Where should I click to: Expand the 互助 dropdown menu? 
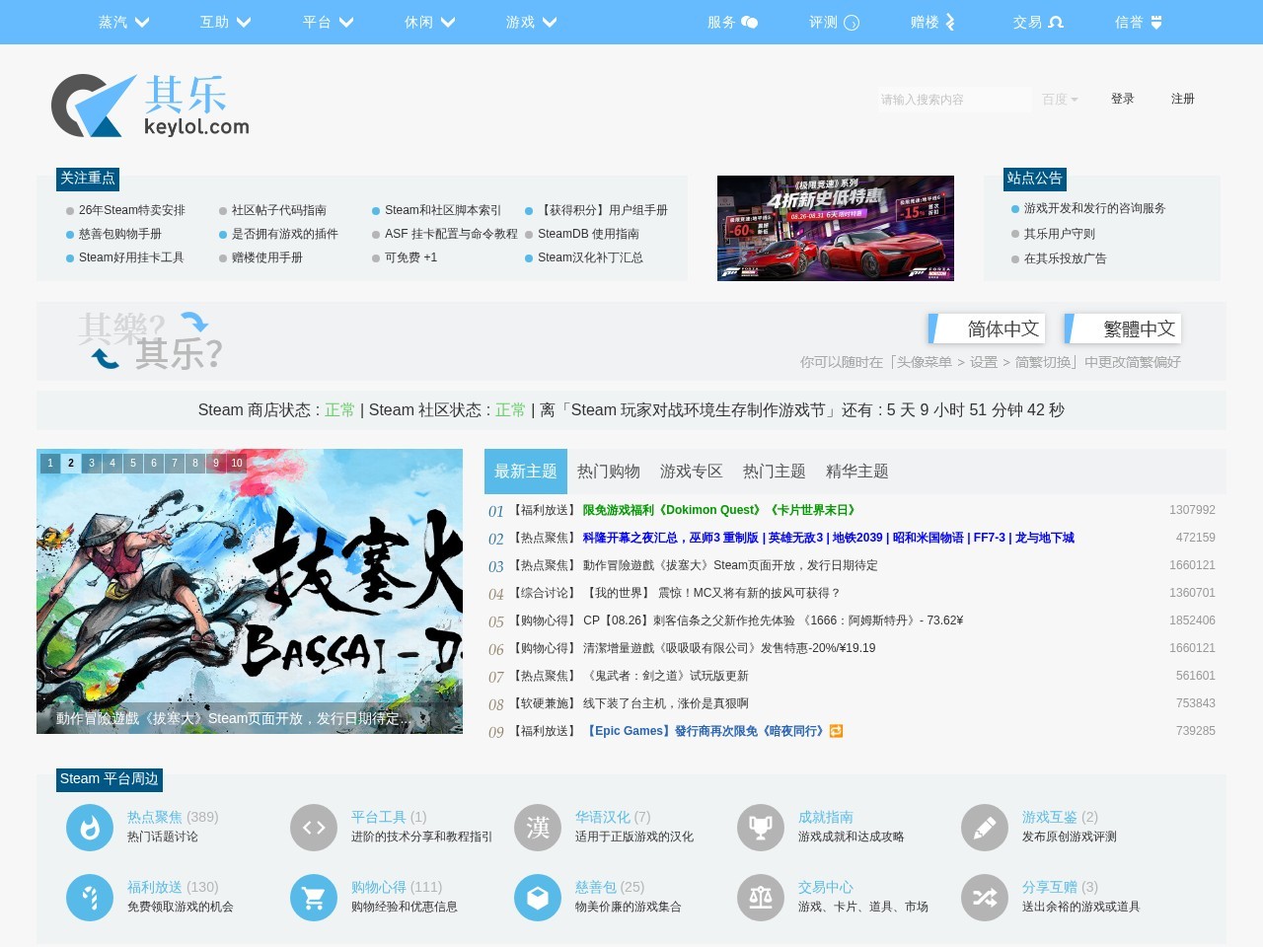click(x=225, y=22)
